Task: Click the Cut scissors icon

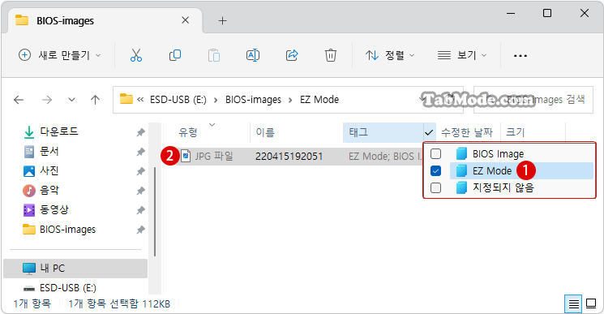Action: (x=136, y=55)
